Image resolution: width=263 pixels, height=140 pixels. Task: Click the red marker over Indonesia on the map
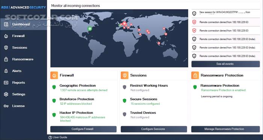point(159,44)
